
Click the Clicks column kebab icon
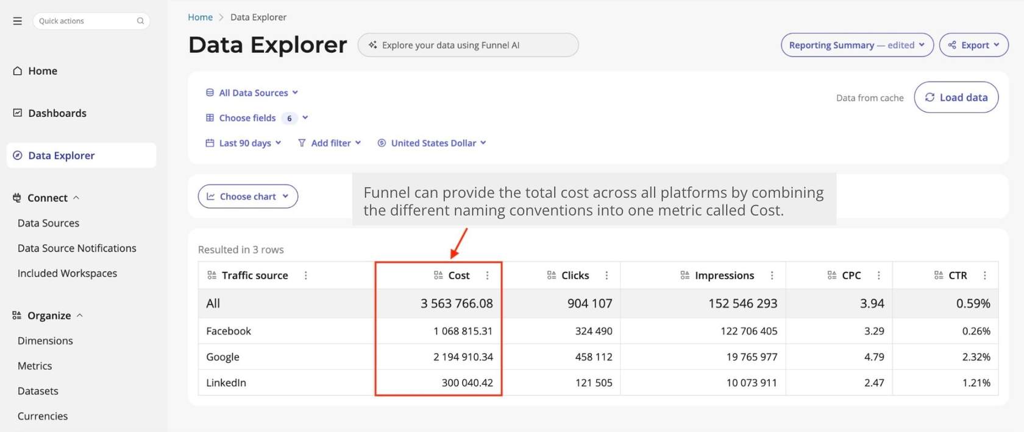click(x=606, y=276)
